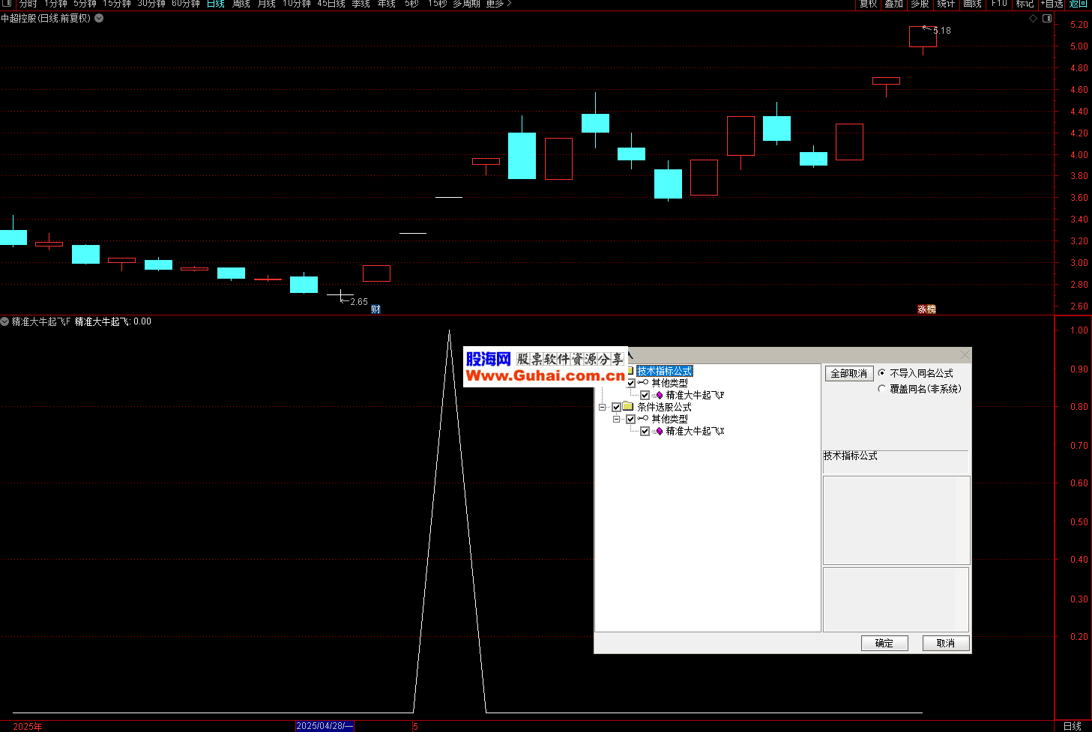Screen dimensions: 1092x732
Task: Switch to the 15分钟 period tab
Action: tap(117, 4)
